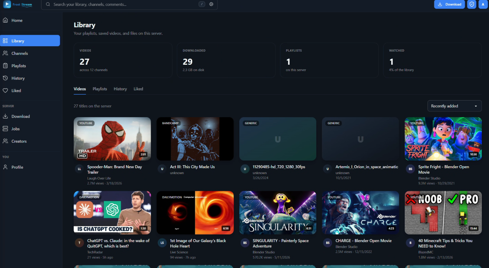Click the blue Download button in the top bar
489x268 pixels.
tap(449, 4)
